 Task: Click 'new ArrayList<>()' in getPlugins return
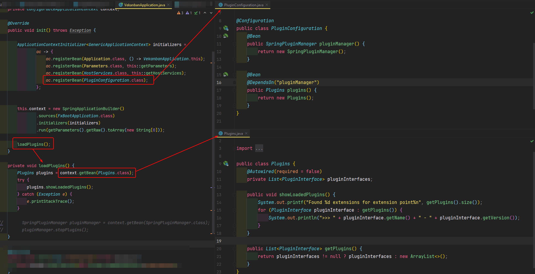coord(422,256)
